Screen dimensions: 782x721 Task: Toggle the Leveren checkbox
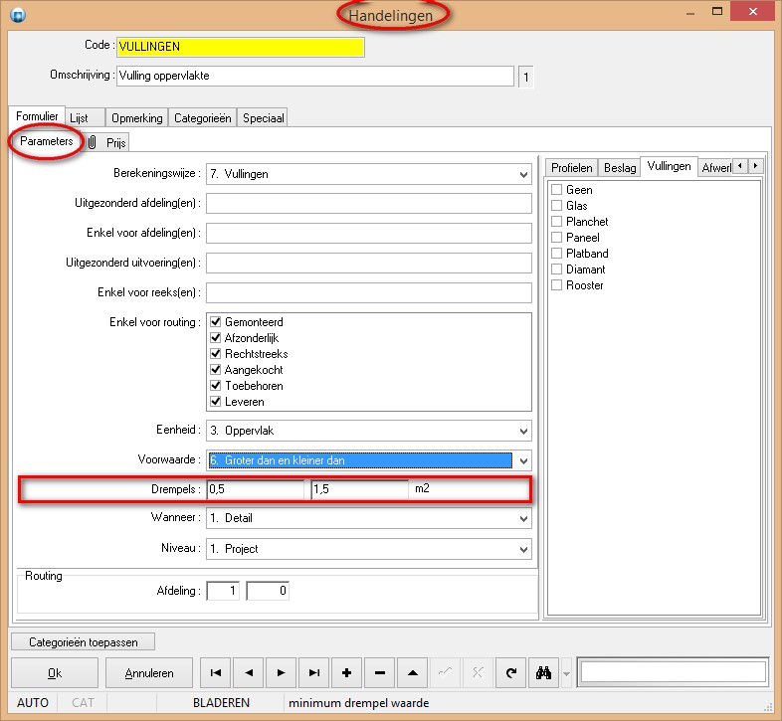pyautogui.click(x=216, y=402)
